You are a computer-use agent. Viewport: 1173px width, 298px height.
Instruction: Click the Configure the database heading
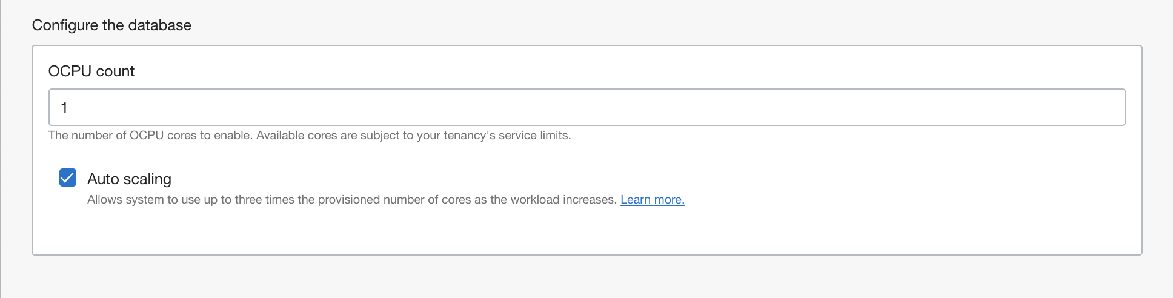click(111, 25)
